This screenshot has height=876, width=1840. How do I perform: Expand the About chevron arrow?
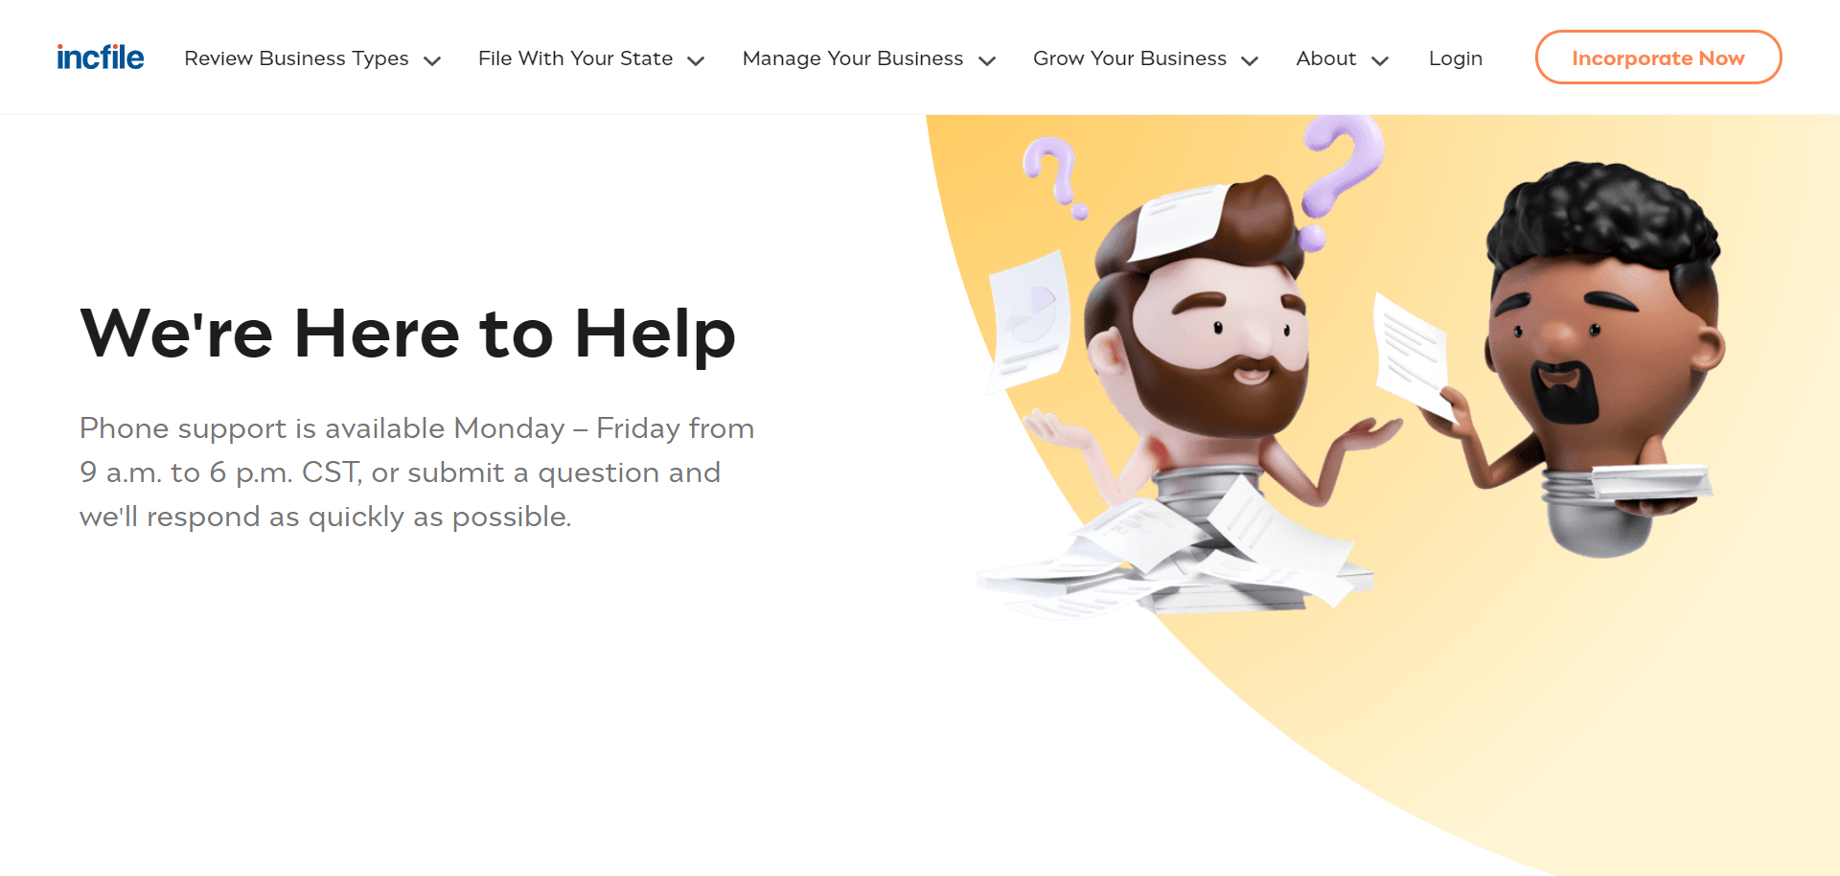(1380, 60)
